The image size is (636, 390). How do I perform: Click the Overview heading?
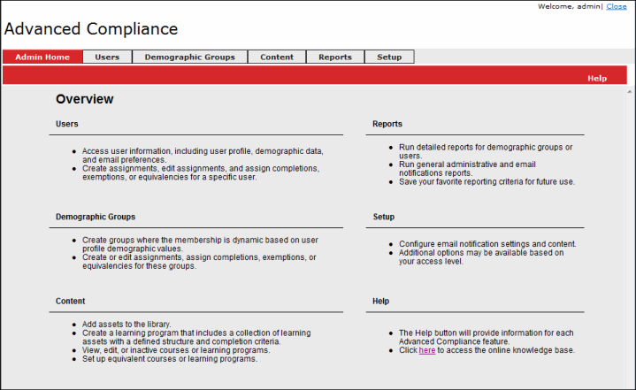tap(84, 99)
